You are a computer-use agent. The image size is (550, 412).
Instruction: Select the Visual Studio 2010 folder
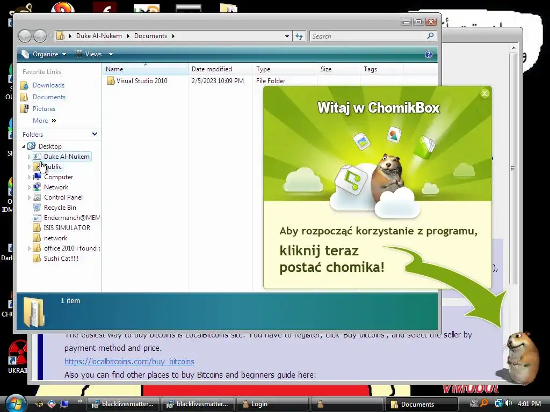pos(142,81)
